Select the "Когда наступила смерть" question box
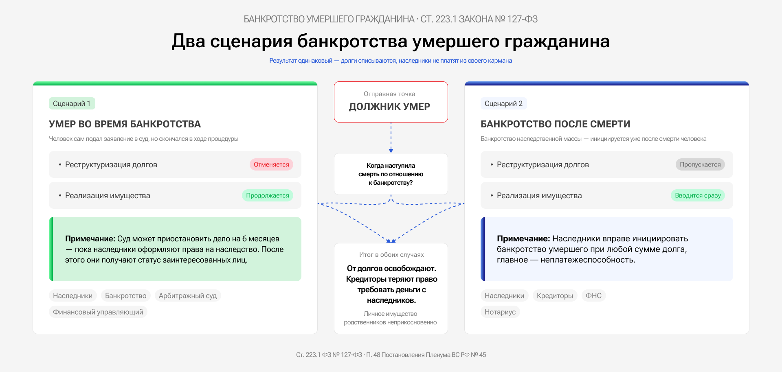Viewport: 782px width, 372px height. click(391, 174)
